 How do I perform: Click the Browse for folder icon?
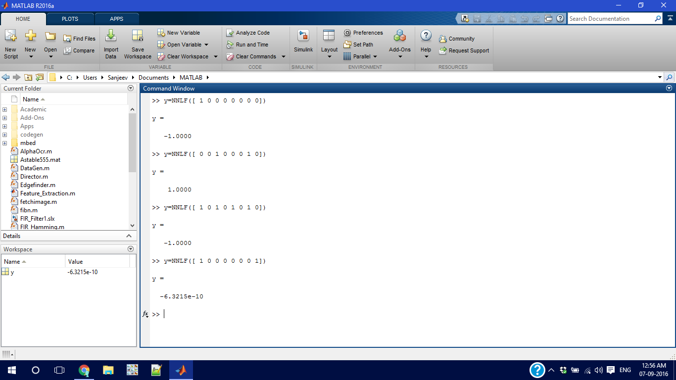pyautogui.click(x=40, y=78)
